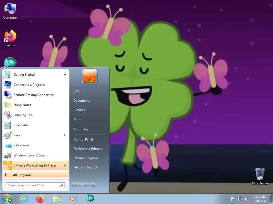This screenshot has width=273, height=204.
Task: Open Documents from Start menu
Action: click(82, 101)
